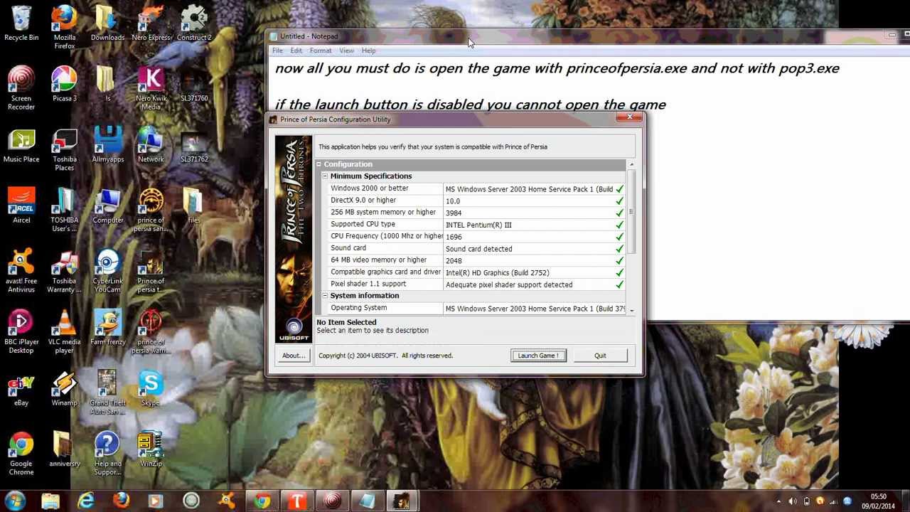Open the Downloads folder on the desktop
The height and width of the screenshot is (512, 910).
(107, 23)
